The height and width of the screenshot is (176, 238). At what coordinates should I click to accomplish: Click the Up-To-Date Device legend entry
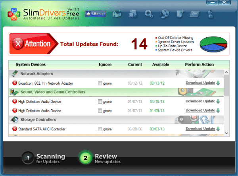tap(171, 46)
